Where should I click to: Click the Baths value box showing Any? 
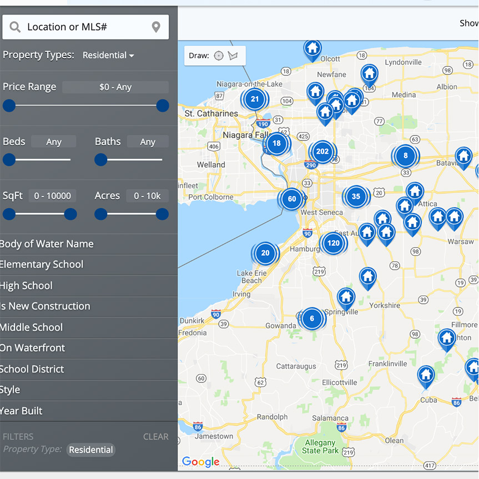tap(148, 142)
